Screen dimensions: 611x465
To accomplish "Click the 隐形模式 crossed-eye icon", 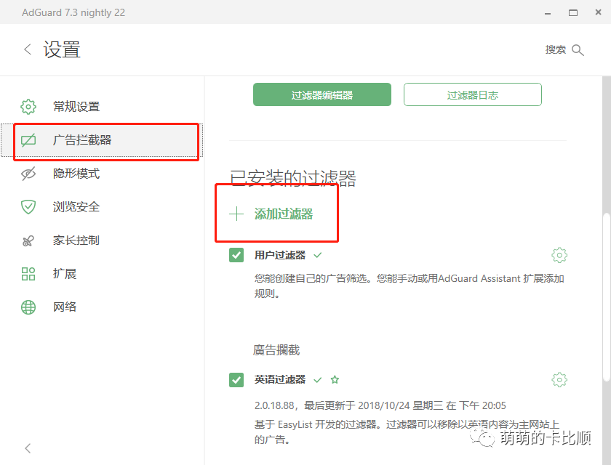I will 28,174.
